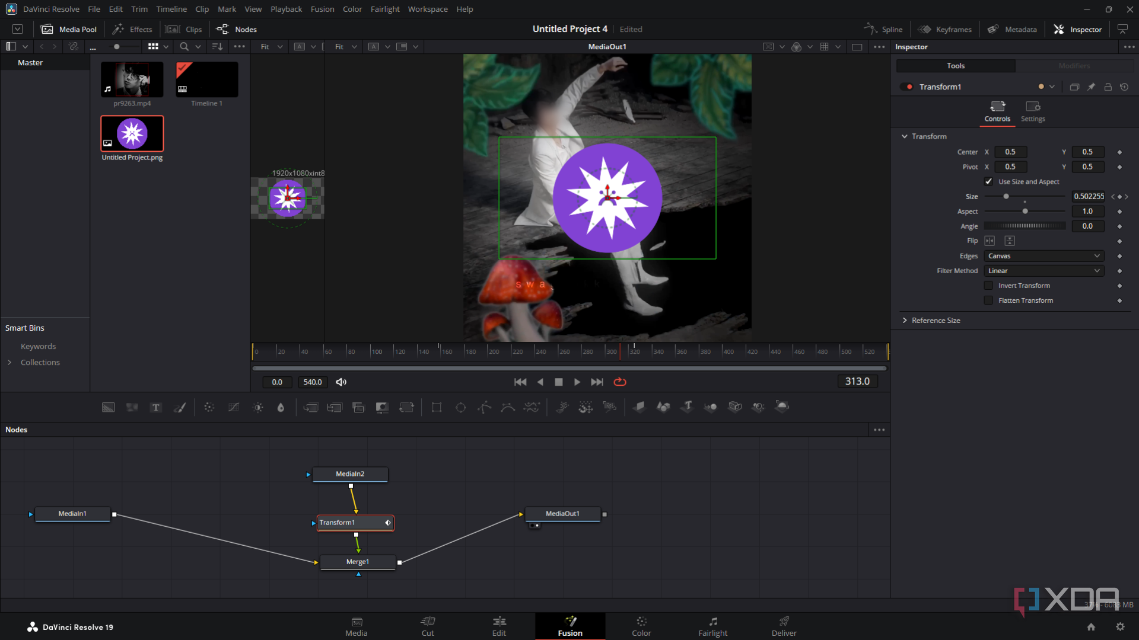Add a Paint tool from the toolbar
This screenshot has height=640, width=1139.
tap(180, 407)
